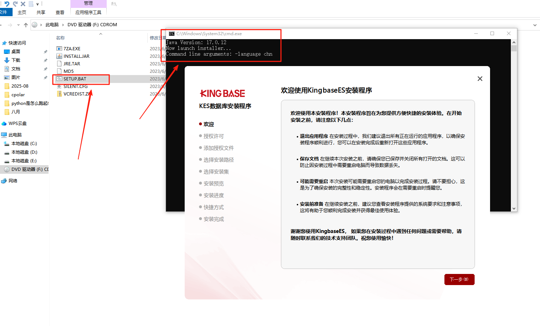Open 本地磁盘 (D:) drive

point(24,152)
